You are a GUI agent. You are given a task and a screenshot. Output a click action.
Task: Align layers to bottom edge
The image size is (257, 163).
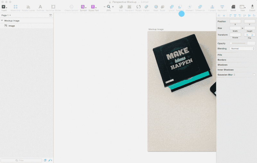click(254, 15)
